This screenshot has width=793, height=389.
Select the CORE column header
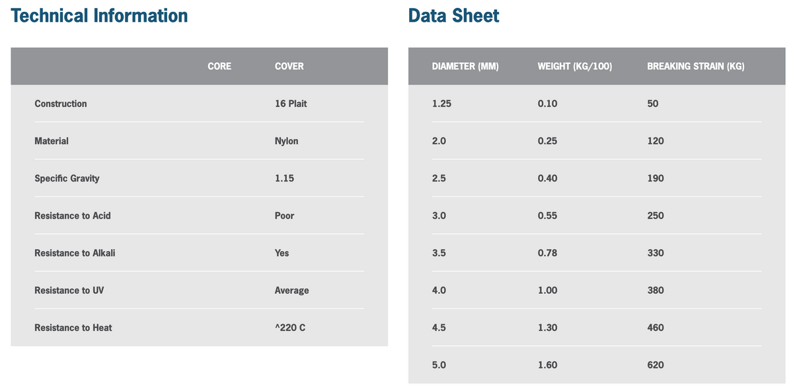(x=219, y=66)
